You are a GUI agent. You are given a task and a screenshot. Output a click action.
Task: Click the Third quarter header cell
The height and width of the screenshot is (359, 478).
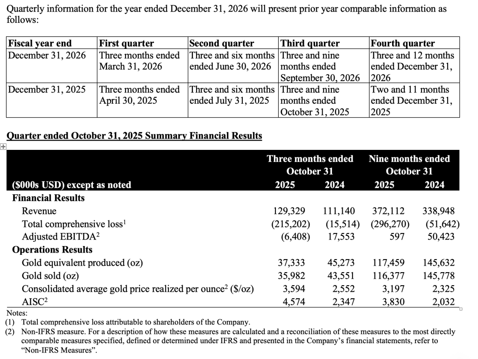310,43
